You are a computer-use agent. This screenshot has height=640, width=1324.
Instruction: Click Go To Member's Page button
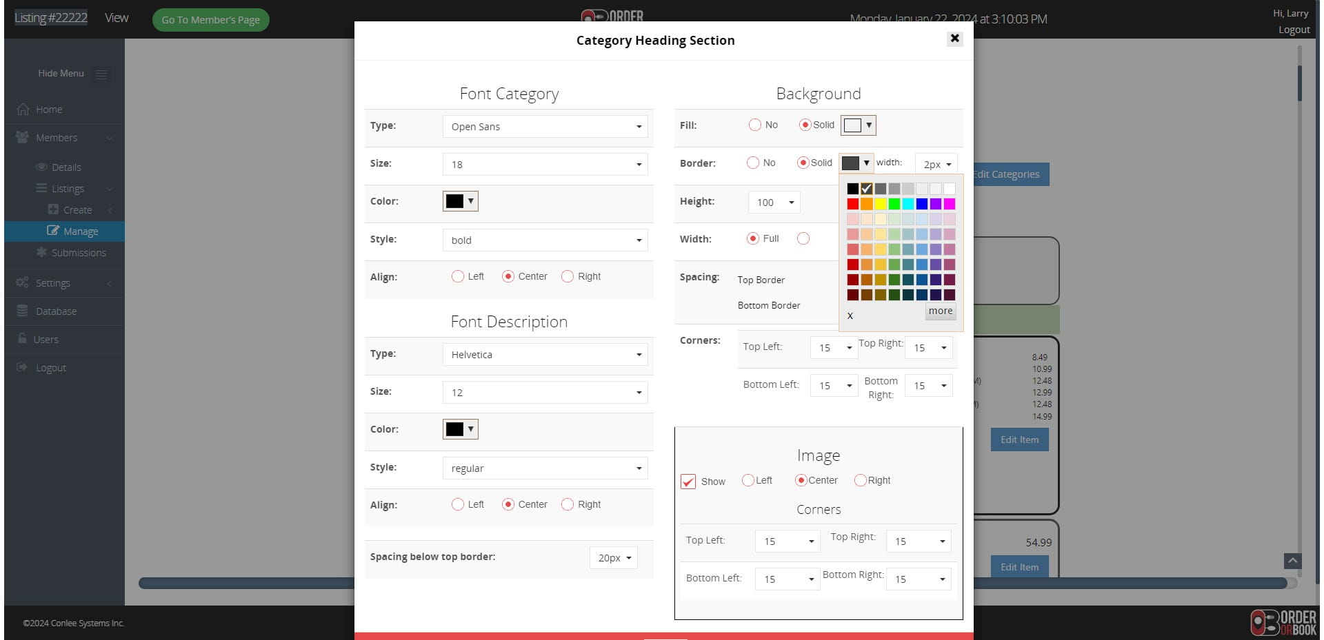coord(210,20)
